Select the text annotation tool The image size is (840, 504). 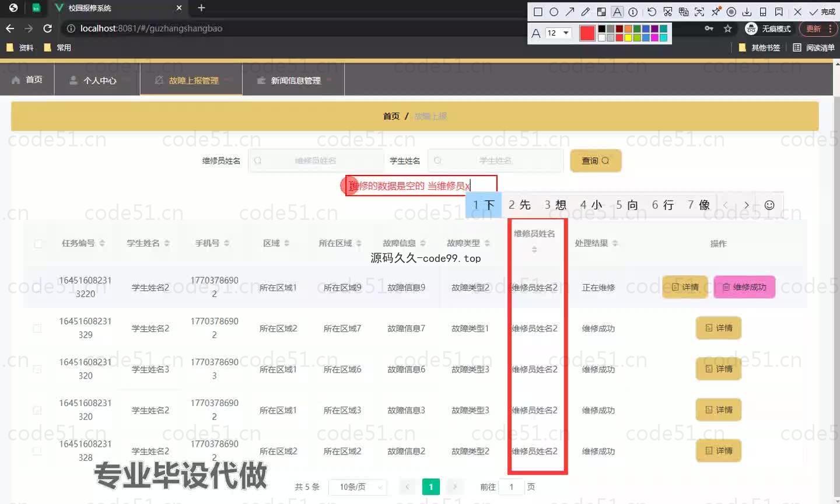(x=617, y=12)
